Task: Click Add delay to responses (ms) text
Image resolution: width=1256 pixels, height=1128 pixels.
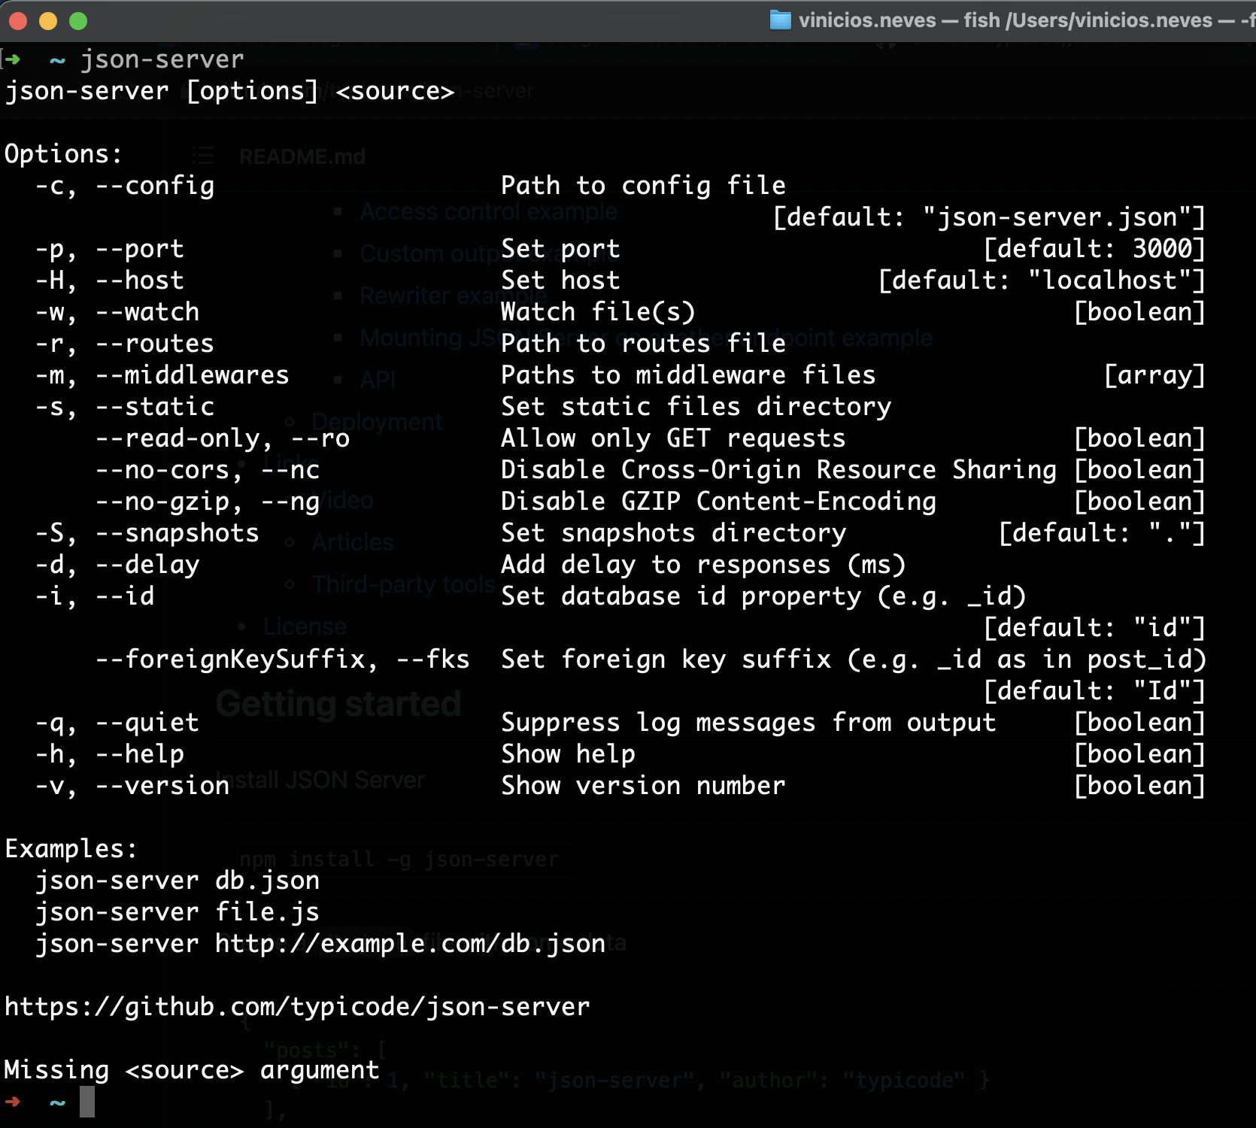Action: (x=704, y=565)
